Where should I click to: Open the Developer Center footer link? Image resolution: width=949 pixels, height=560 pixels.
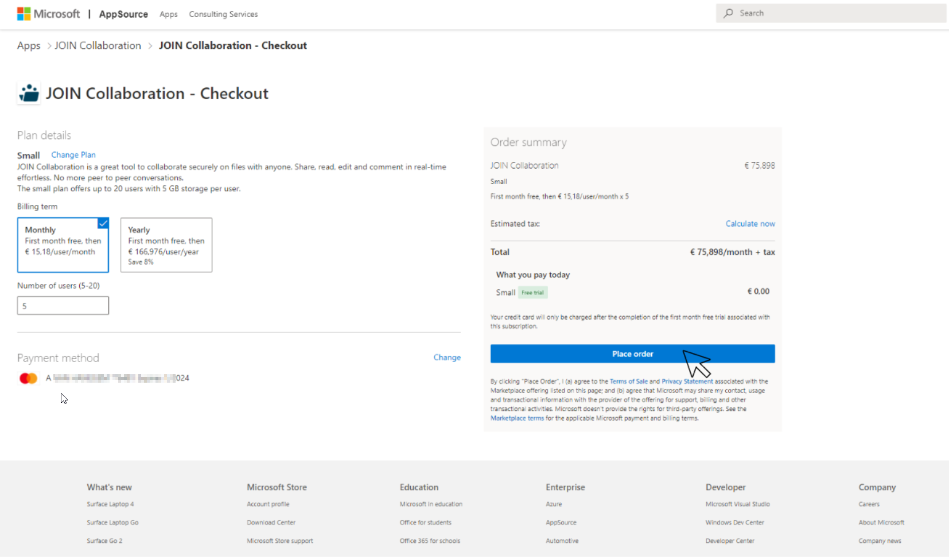[x=730, y=541]
